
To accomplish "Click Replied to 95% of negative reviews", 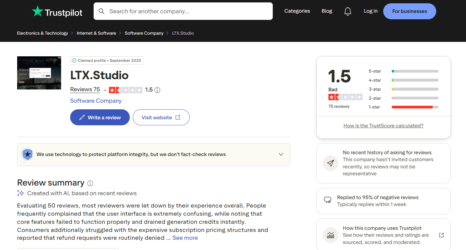I will [x=378, y=197].
